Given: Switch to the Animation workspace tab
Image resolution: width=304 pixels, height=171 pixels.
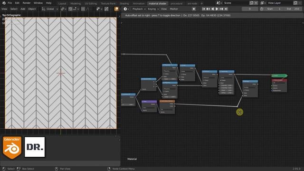Looking at the screenshot, I should coord(139,3).
